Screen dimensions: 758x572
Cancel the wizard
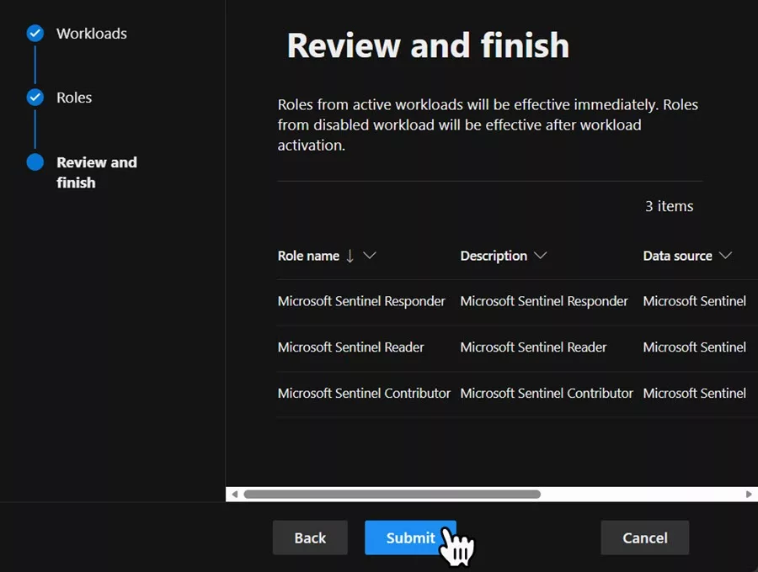pyautogui.click(x=645, y=538)
